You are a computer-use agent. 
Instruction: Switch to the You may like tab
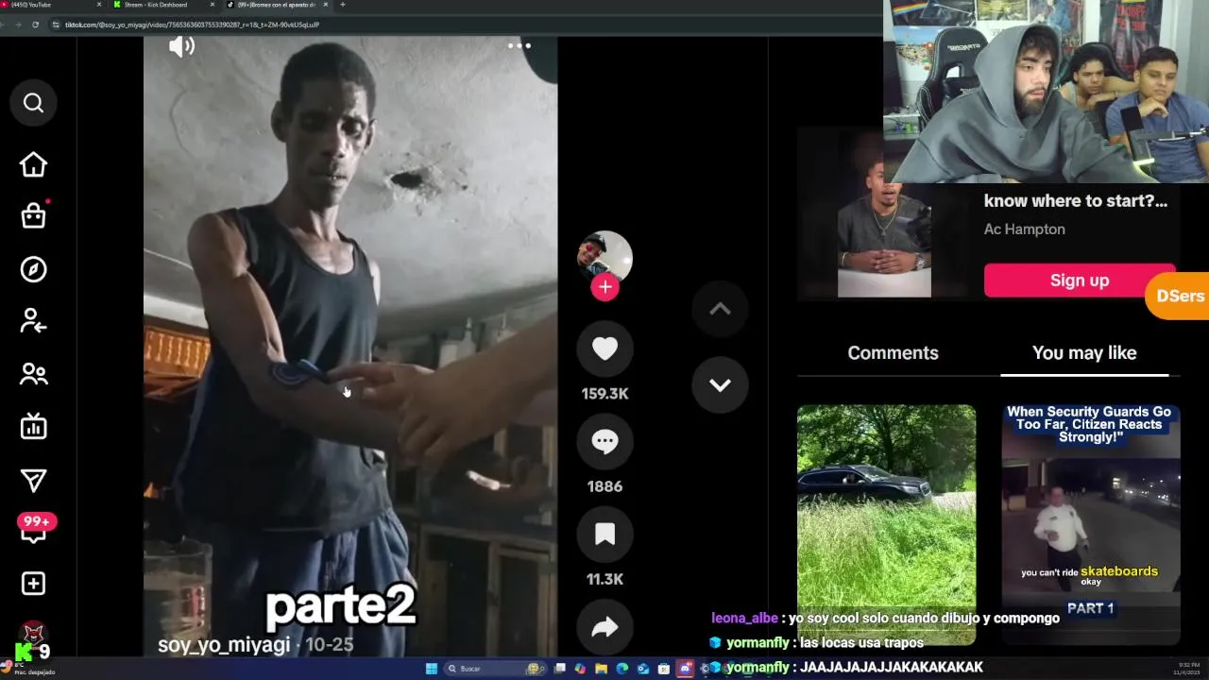1084,352
